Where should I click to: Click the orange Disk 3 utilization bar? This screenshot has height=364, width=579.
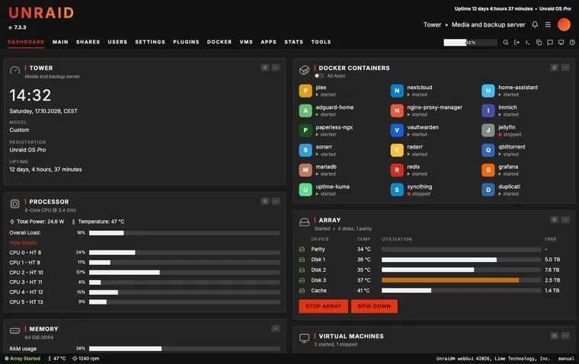point(450,280)
